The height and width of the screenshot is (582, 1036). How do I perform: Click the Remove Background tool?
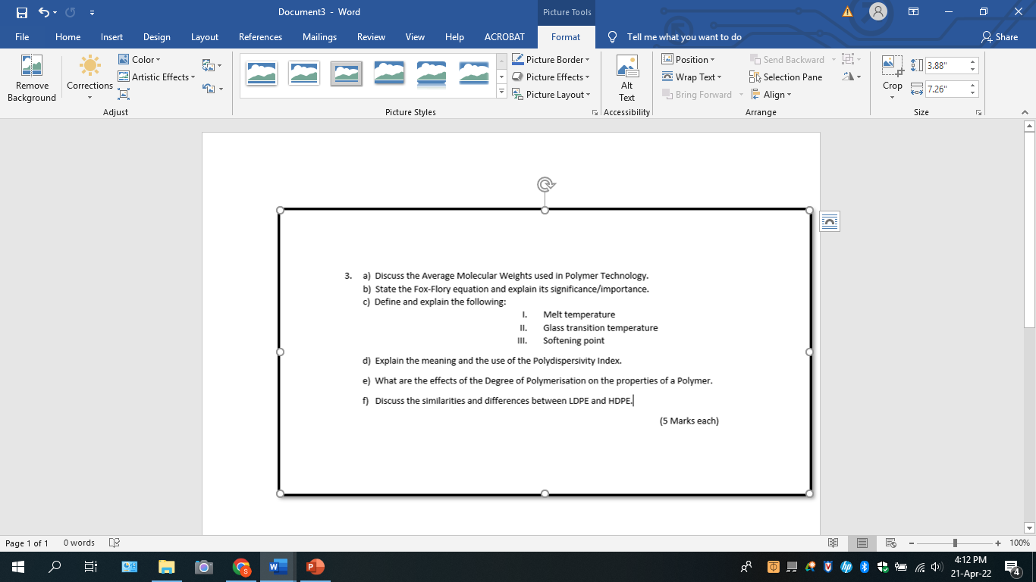tap(31, 77)
